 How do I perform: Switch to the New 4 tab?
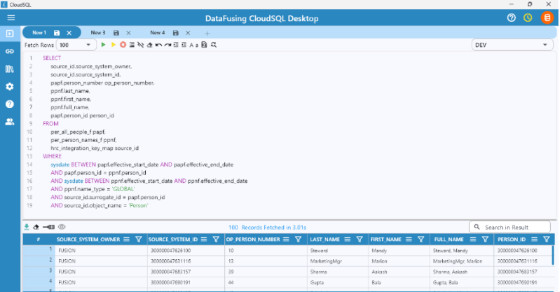click(x=158, y=32)
